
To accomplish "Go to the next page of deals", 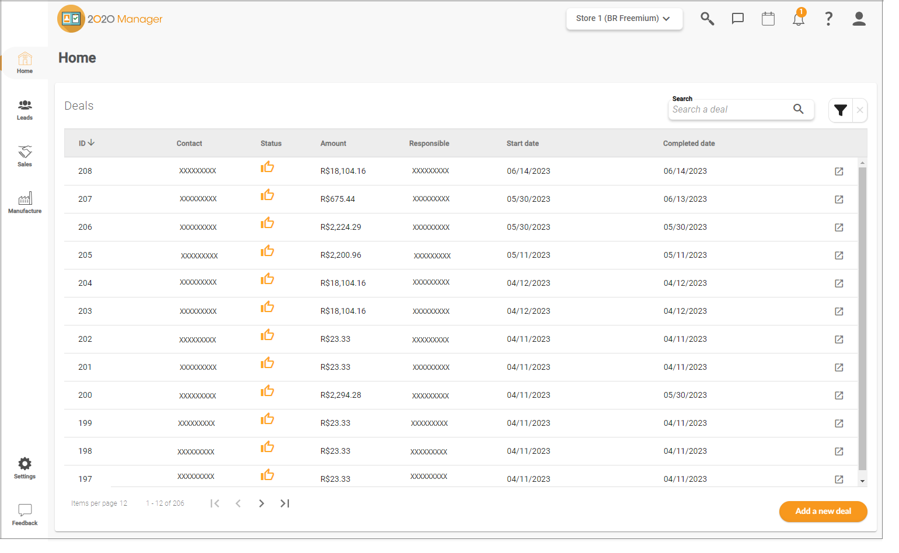I will pos(262,503).
